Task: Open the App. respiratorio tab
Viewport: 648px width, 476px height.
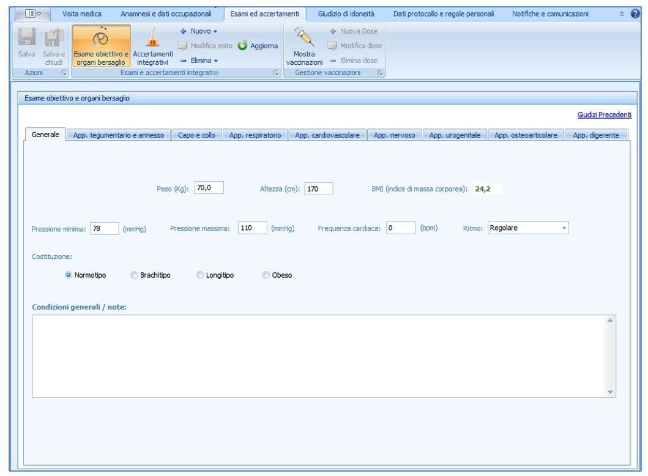Action: pos(255,136)
